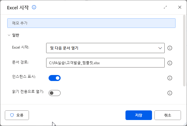Click the 저장 button

139,115
